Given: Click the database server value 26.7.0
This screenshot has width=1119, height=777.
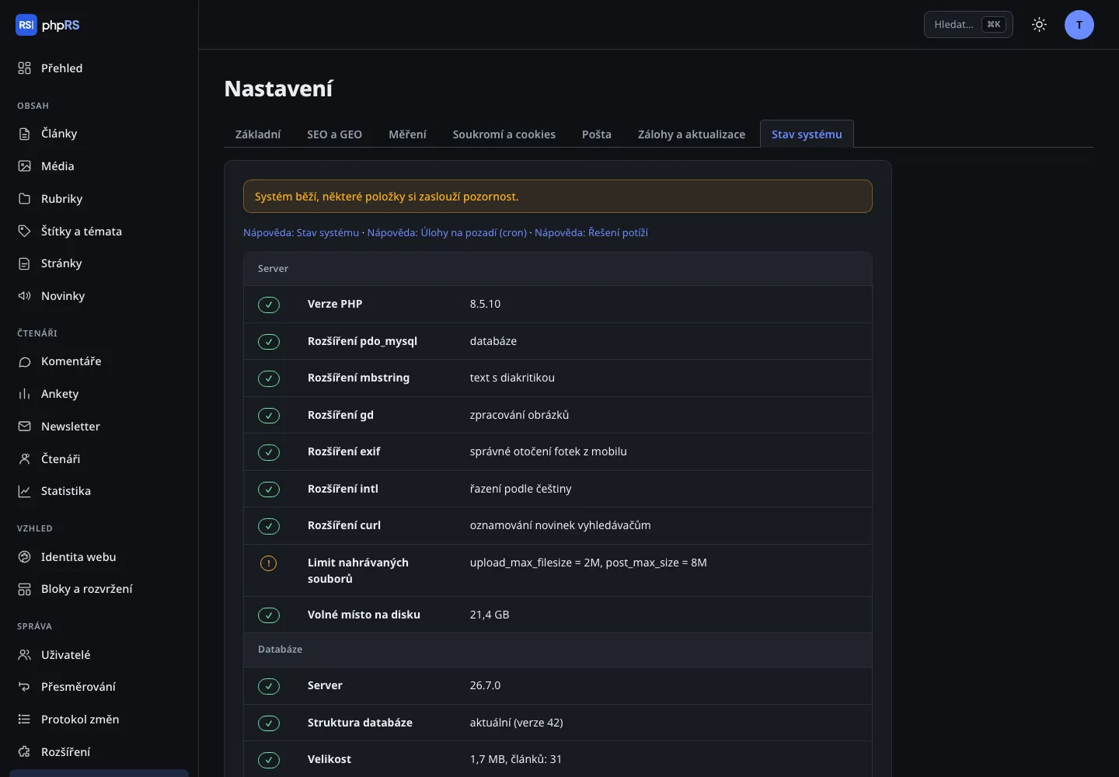Looking at the screenshot, I should coord(485,685).
